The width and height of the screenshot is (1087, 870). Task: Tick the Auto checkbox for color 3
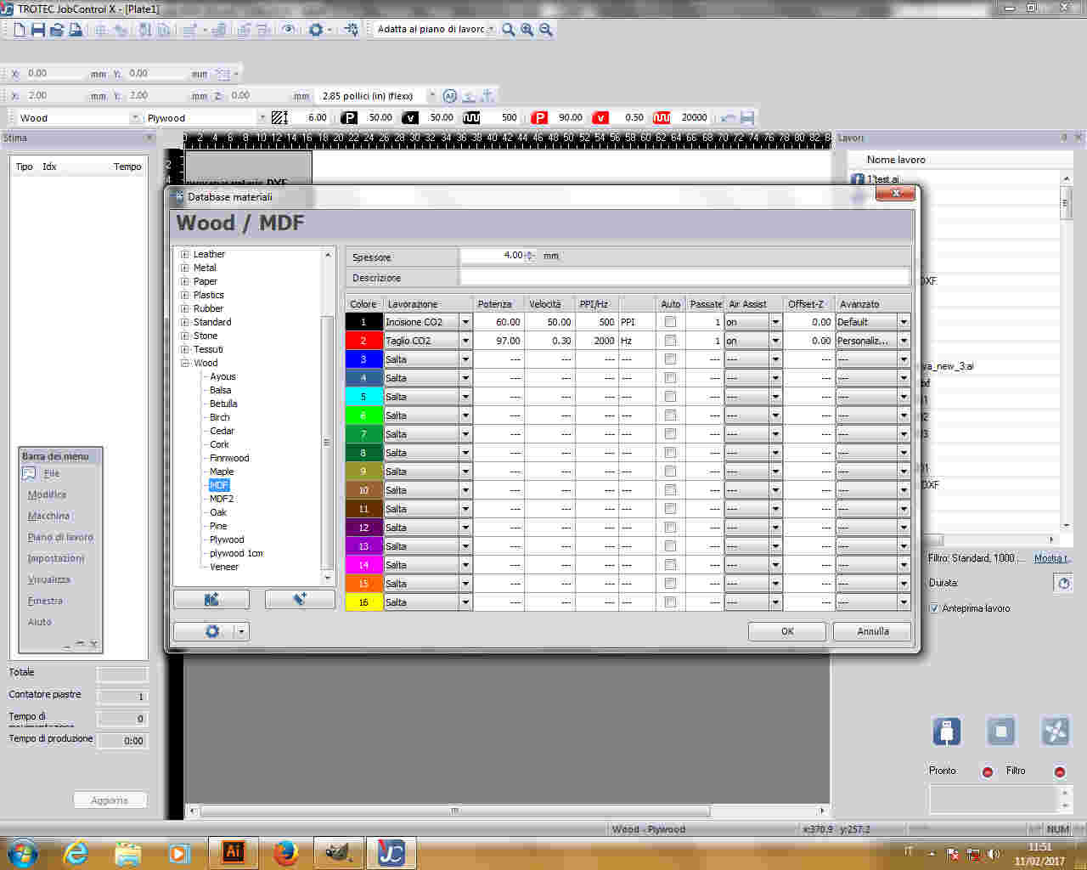670,359
